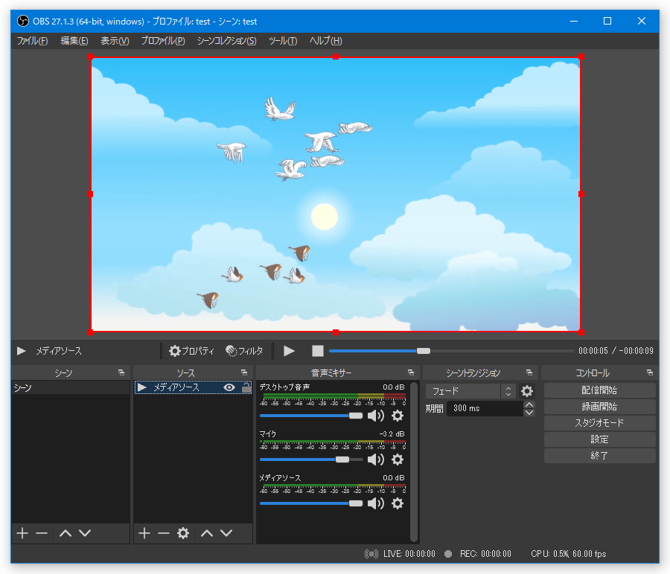Move the source down in the list
Screen dimensions: 670x574
tap(226, 533)
